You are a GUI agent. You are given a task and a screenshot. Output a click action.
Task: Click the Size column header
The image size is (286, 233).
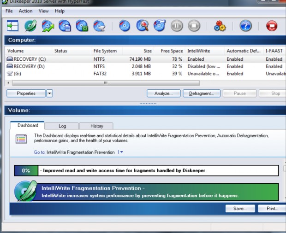(x=138, y=51)
